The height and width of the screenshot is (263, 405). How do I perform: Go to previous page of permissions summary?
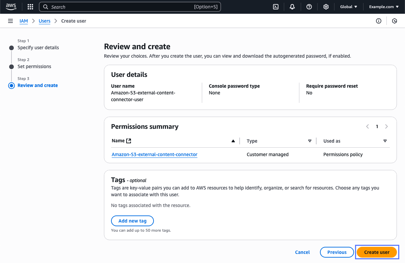368,126
